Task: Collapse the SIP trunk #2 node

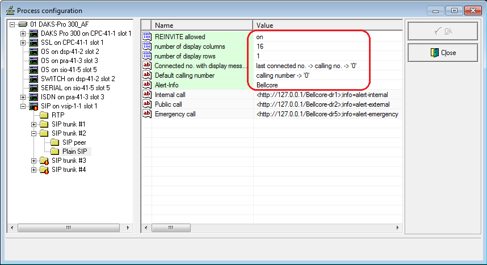Action: coord(34,133)
